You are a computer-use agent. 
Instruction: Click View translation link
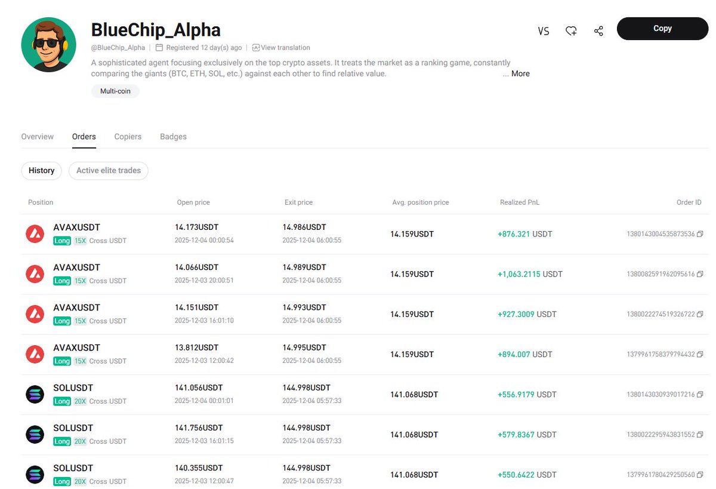(281, 48)
